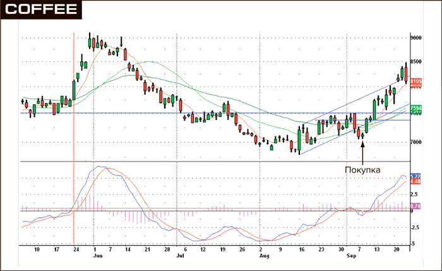Select the Jul month label on date axis
The width and height of the screenshot is (442, 271).
point(180,257)
